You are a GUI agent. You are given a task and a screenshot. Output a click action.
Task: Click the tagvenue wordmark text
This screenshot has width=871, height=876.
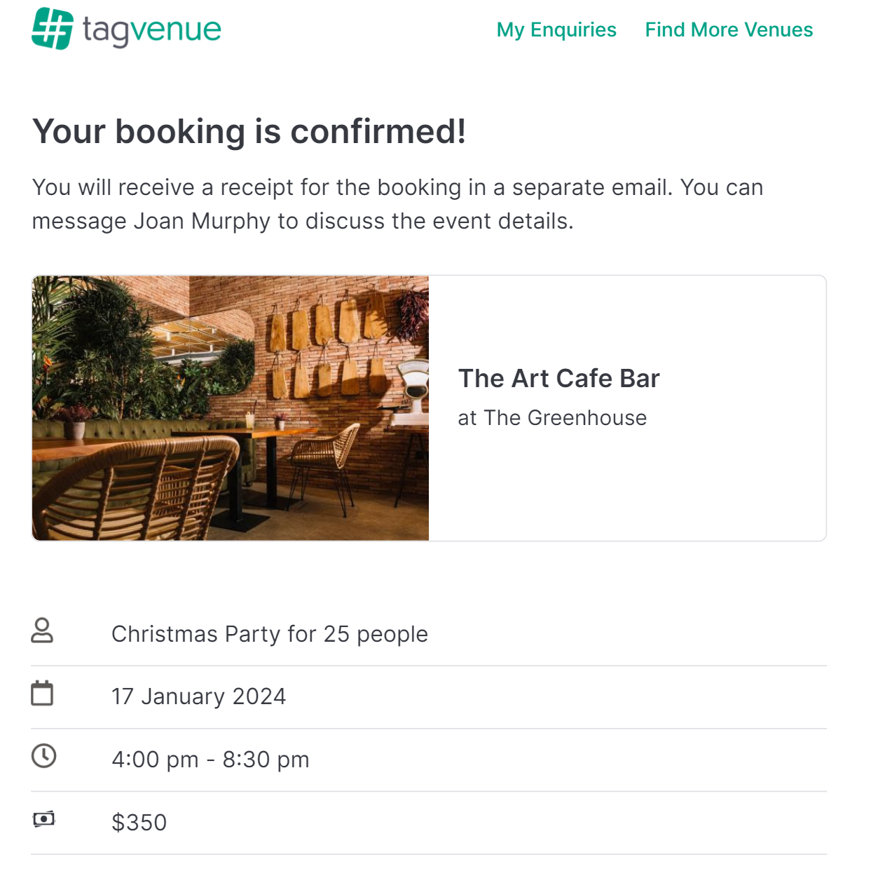(x=152, y=30)
